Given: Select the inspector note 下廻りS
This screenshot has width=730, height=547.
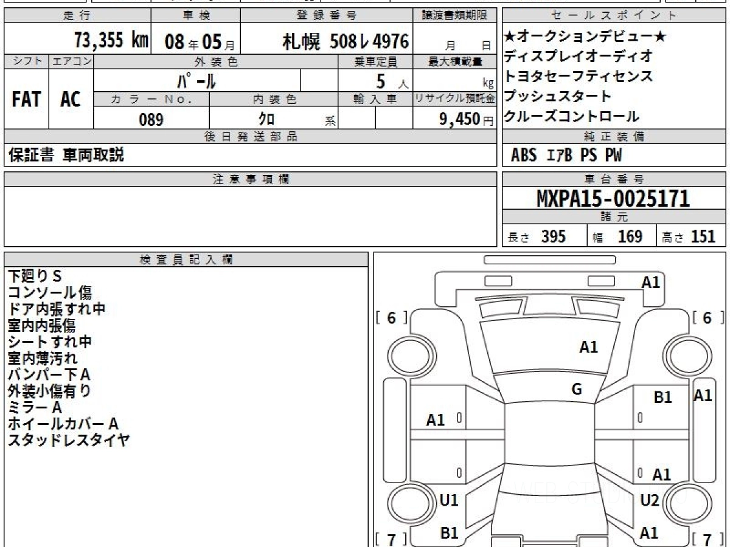Looking at the screenshot, I should [35, 277].
